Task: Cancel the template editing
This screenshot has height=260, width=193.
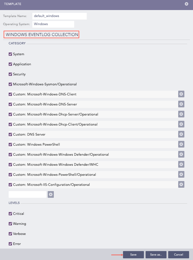Action: [x=178, y=255]
